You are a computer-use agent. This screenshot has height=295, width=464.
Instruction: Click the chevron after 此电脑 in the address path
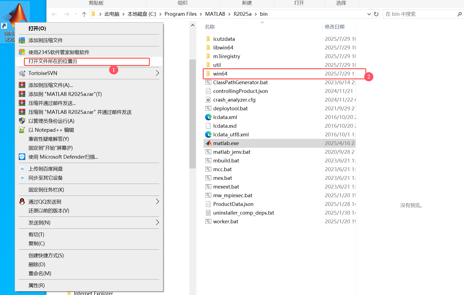point(124,14)
